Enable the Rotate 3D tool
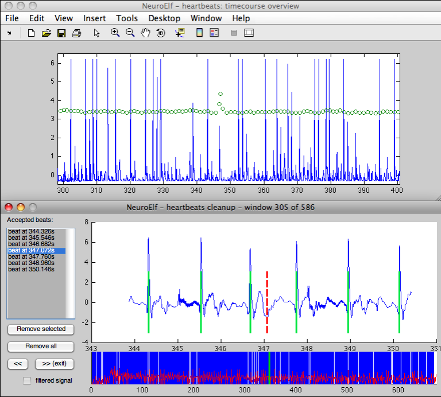The width and height of the screenshot is (441, 397). coord(160,33)
